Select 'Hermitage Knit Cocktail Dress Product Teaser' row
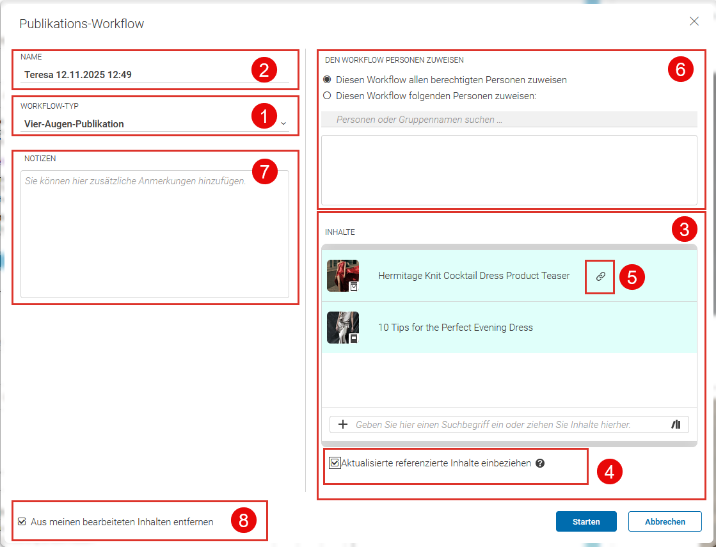This screenshot has height=547, width=716. pyautogui.click(x=509, y=276)
